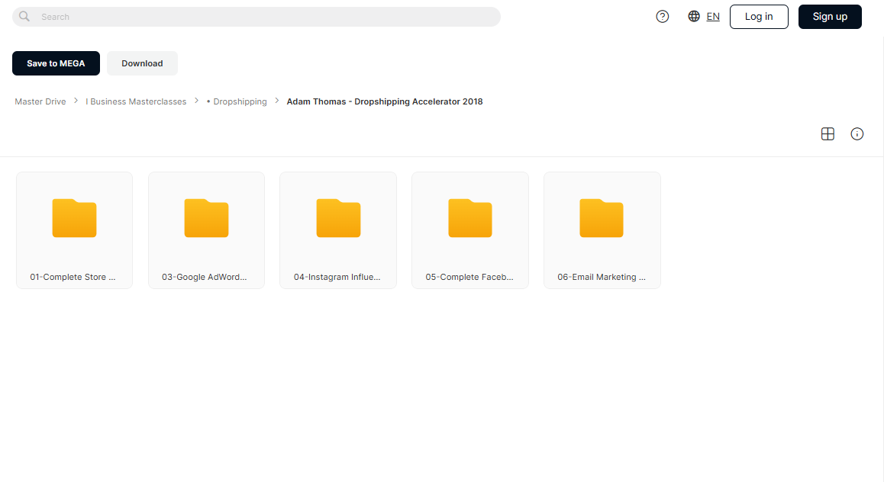Click breadcrumb chevron after Master Drive
Image resolution: width=884 pixels, height=482 pixels.
(x=76, y=100)
